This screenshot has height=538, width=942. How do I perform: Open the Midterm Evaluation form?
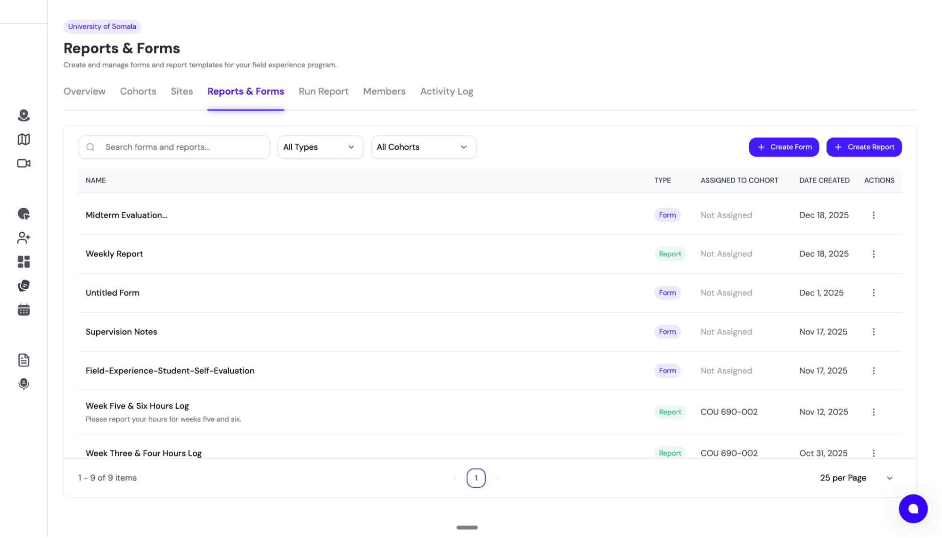pos(126,215)
